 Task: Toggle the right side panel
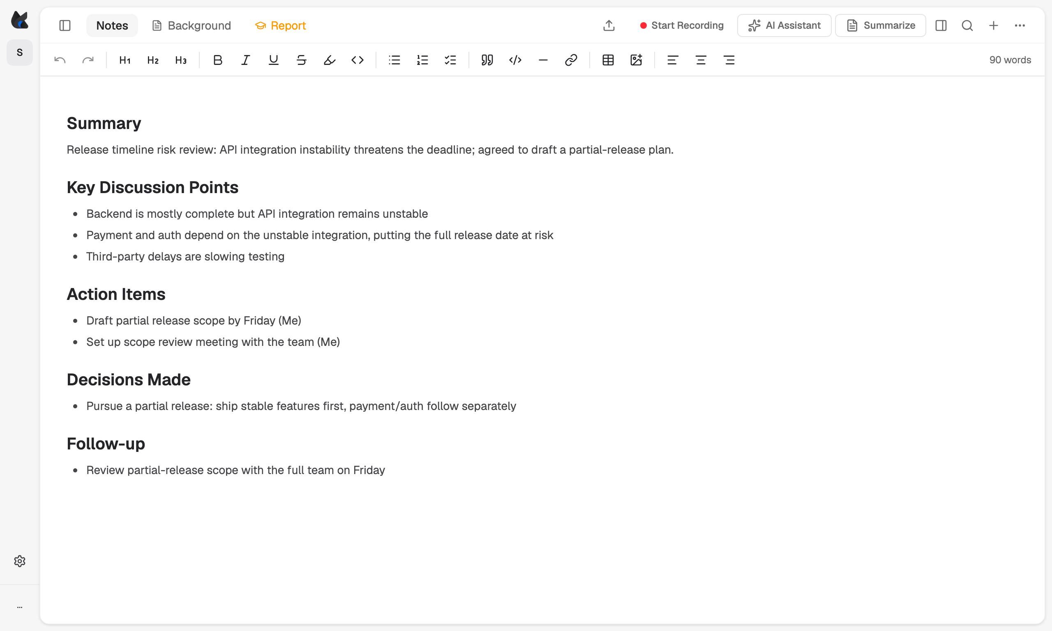(941, 25)
